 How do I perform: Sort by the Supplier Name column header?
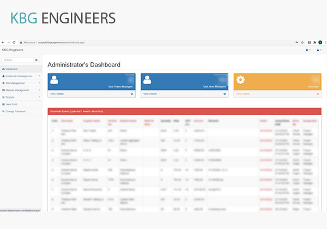[x=92, y=120]
